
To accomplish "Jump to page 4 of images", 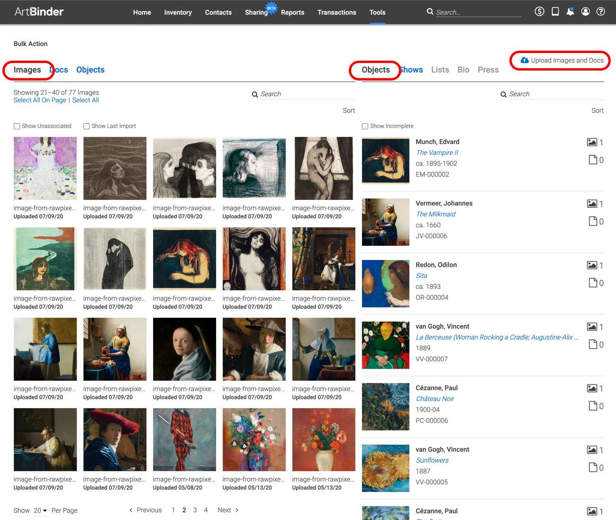I will coord(206,510).
